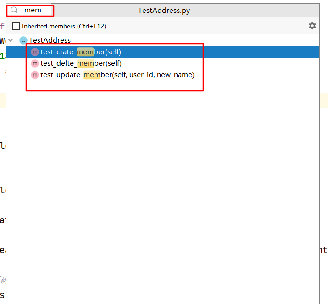Click method icon next to test_crate_member
The width and height of the screenshot is (328, 304).
tap(35, 52)
